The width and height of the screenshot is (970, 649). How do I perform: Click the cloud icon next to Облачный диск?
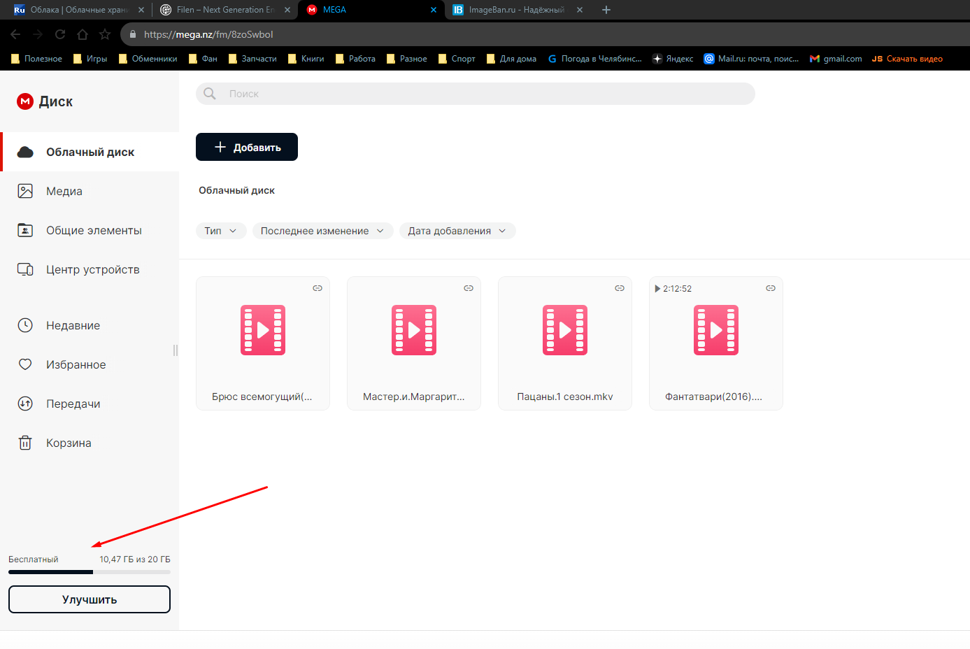(25, 152)
